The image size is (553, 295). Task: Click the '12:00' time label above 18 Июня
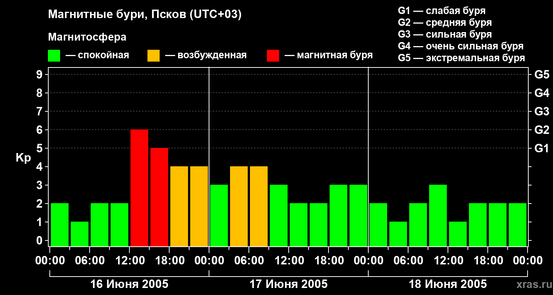click(x=448, y=261)
